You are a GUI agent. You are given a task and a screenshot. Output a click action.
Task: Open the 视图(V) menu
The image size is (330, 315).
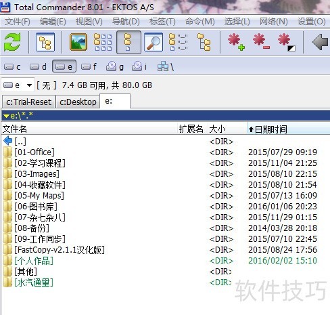pos(89,22)
